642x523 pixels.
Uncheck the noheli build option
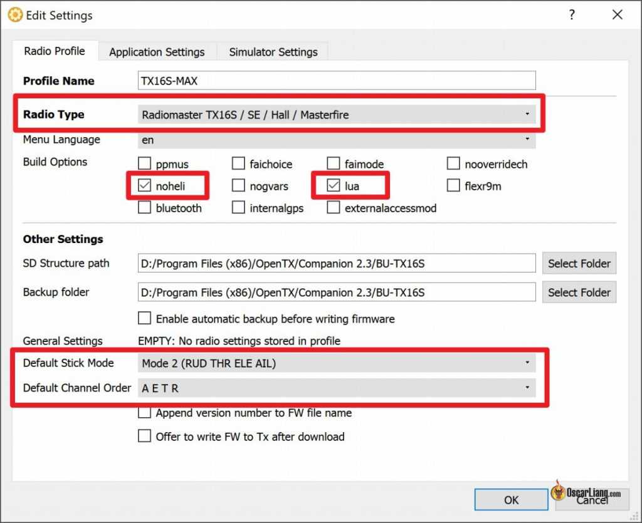coord(145,186)
